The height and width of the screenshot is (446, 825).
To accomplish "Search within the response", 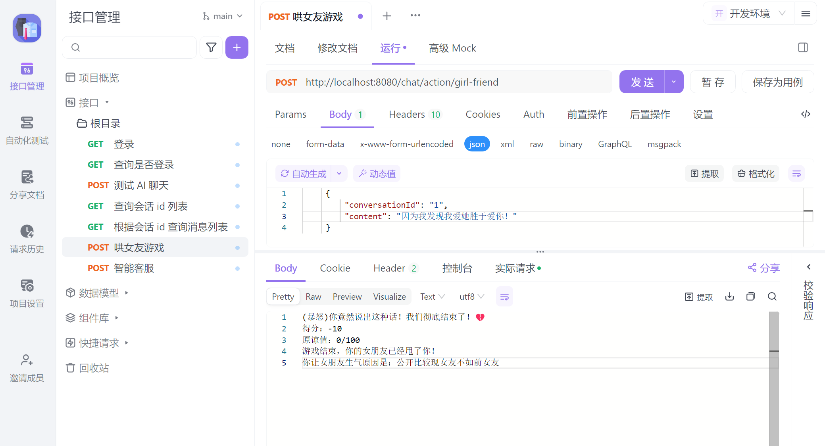I will [772, 297].
